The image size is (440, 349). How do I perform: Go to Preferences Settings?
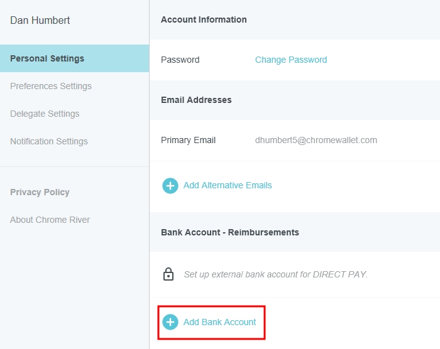(x=51, y=86)
